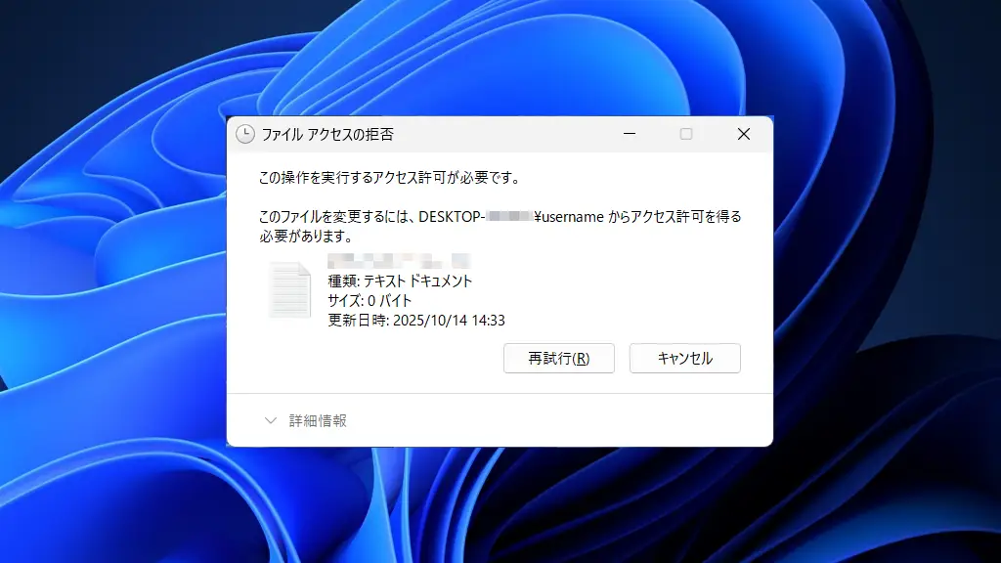This screenshot has width=1001, height=563.
Task: Click the 再試行(R) retry button
Action: pyautogui.click(x=559, y=358)
